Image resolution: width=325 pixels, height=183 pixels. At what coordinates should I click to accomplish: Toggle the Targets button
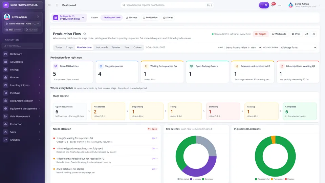tap(261, 34)
